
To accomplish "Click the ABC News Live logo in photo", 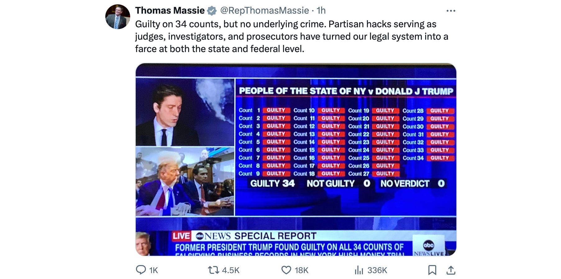I will pos(429,247).
